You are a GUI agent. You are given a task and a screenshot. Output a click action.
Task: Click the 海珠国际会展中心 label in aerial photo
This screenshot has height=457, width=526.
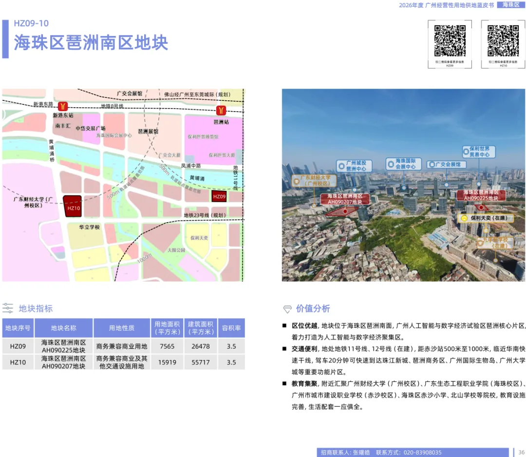[404, 164]
